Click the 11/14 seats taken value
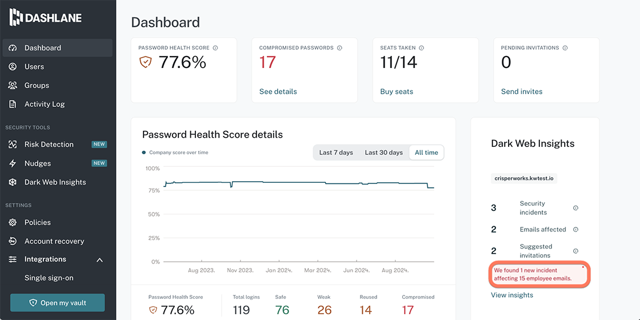 [398, 62]
